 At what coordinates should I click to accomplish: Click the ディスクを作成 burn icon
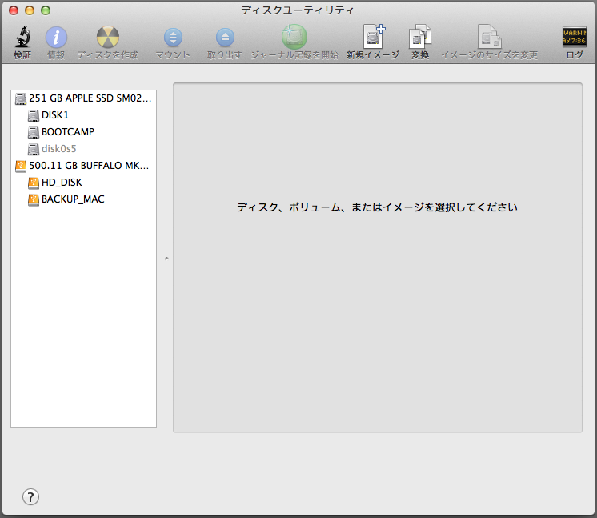click(108, 38)
